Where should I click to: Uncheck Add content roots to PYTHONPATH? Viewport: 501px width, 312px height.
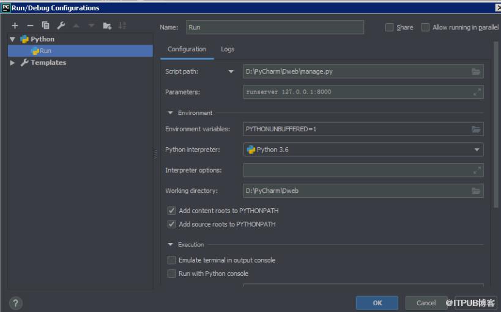(x=171, y=211)
